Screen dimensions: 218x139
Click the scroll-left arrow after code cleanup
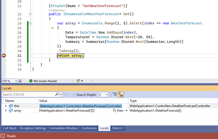92,81
